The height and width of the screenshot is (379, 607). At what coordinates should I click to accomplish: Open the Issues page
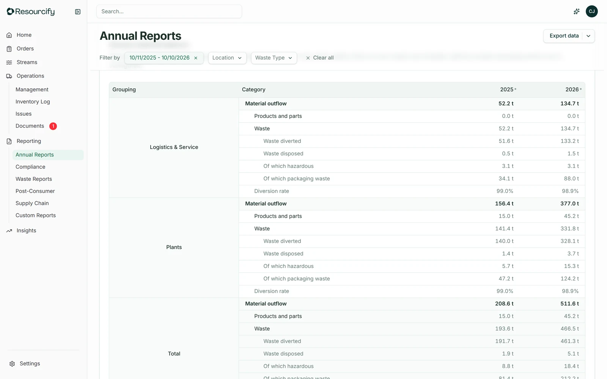coord(24,114)
